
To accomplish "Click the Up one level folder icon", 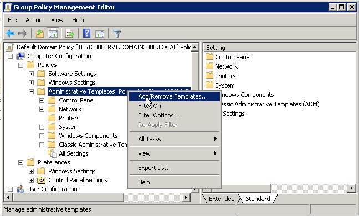I will pyautogui.click(x=40, y=34).
